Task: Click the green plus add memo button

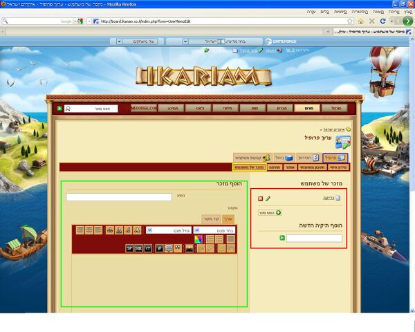Action: click(x=270, y=212)
